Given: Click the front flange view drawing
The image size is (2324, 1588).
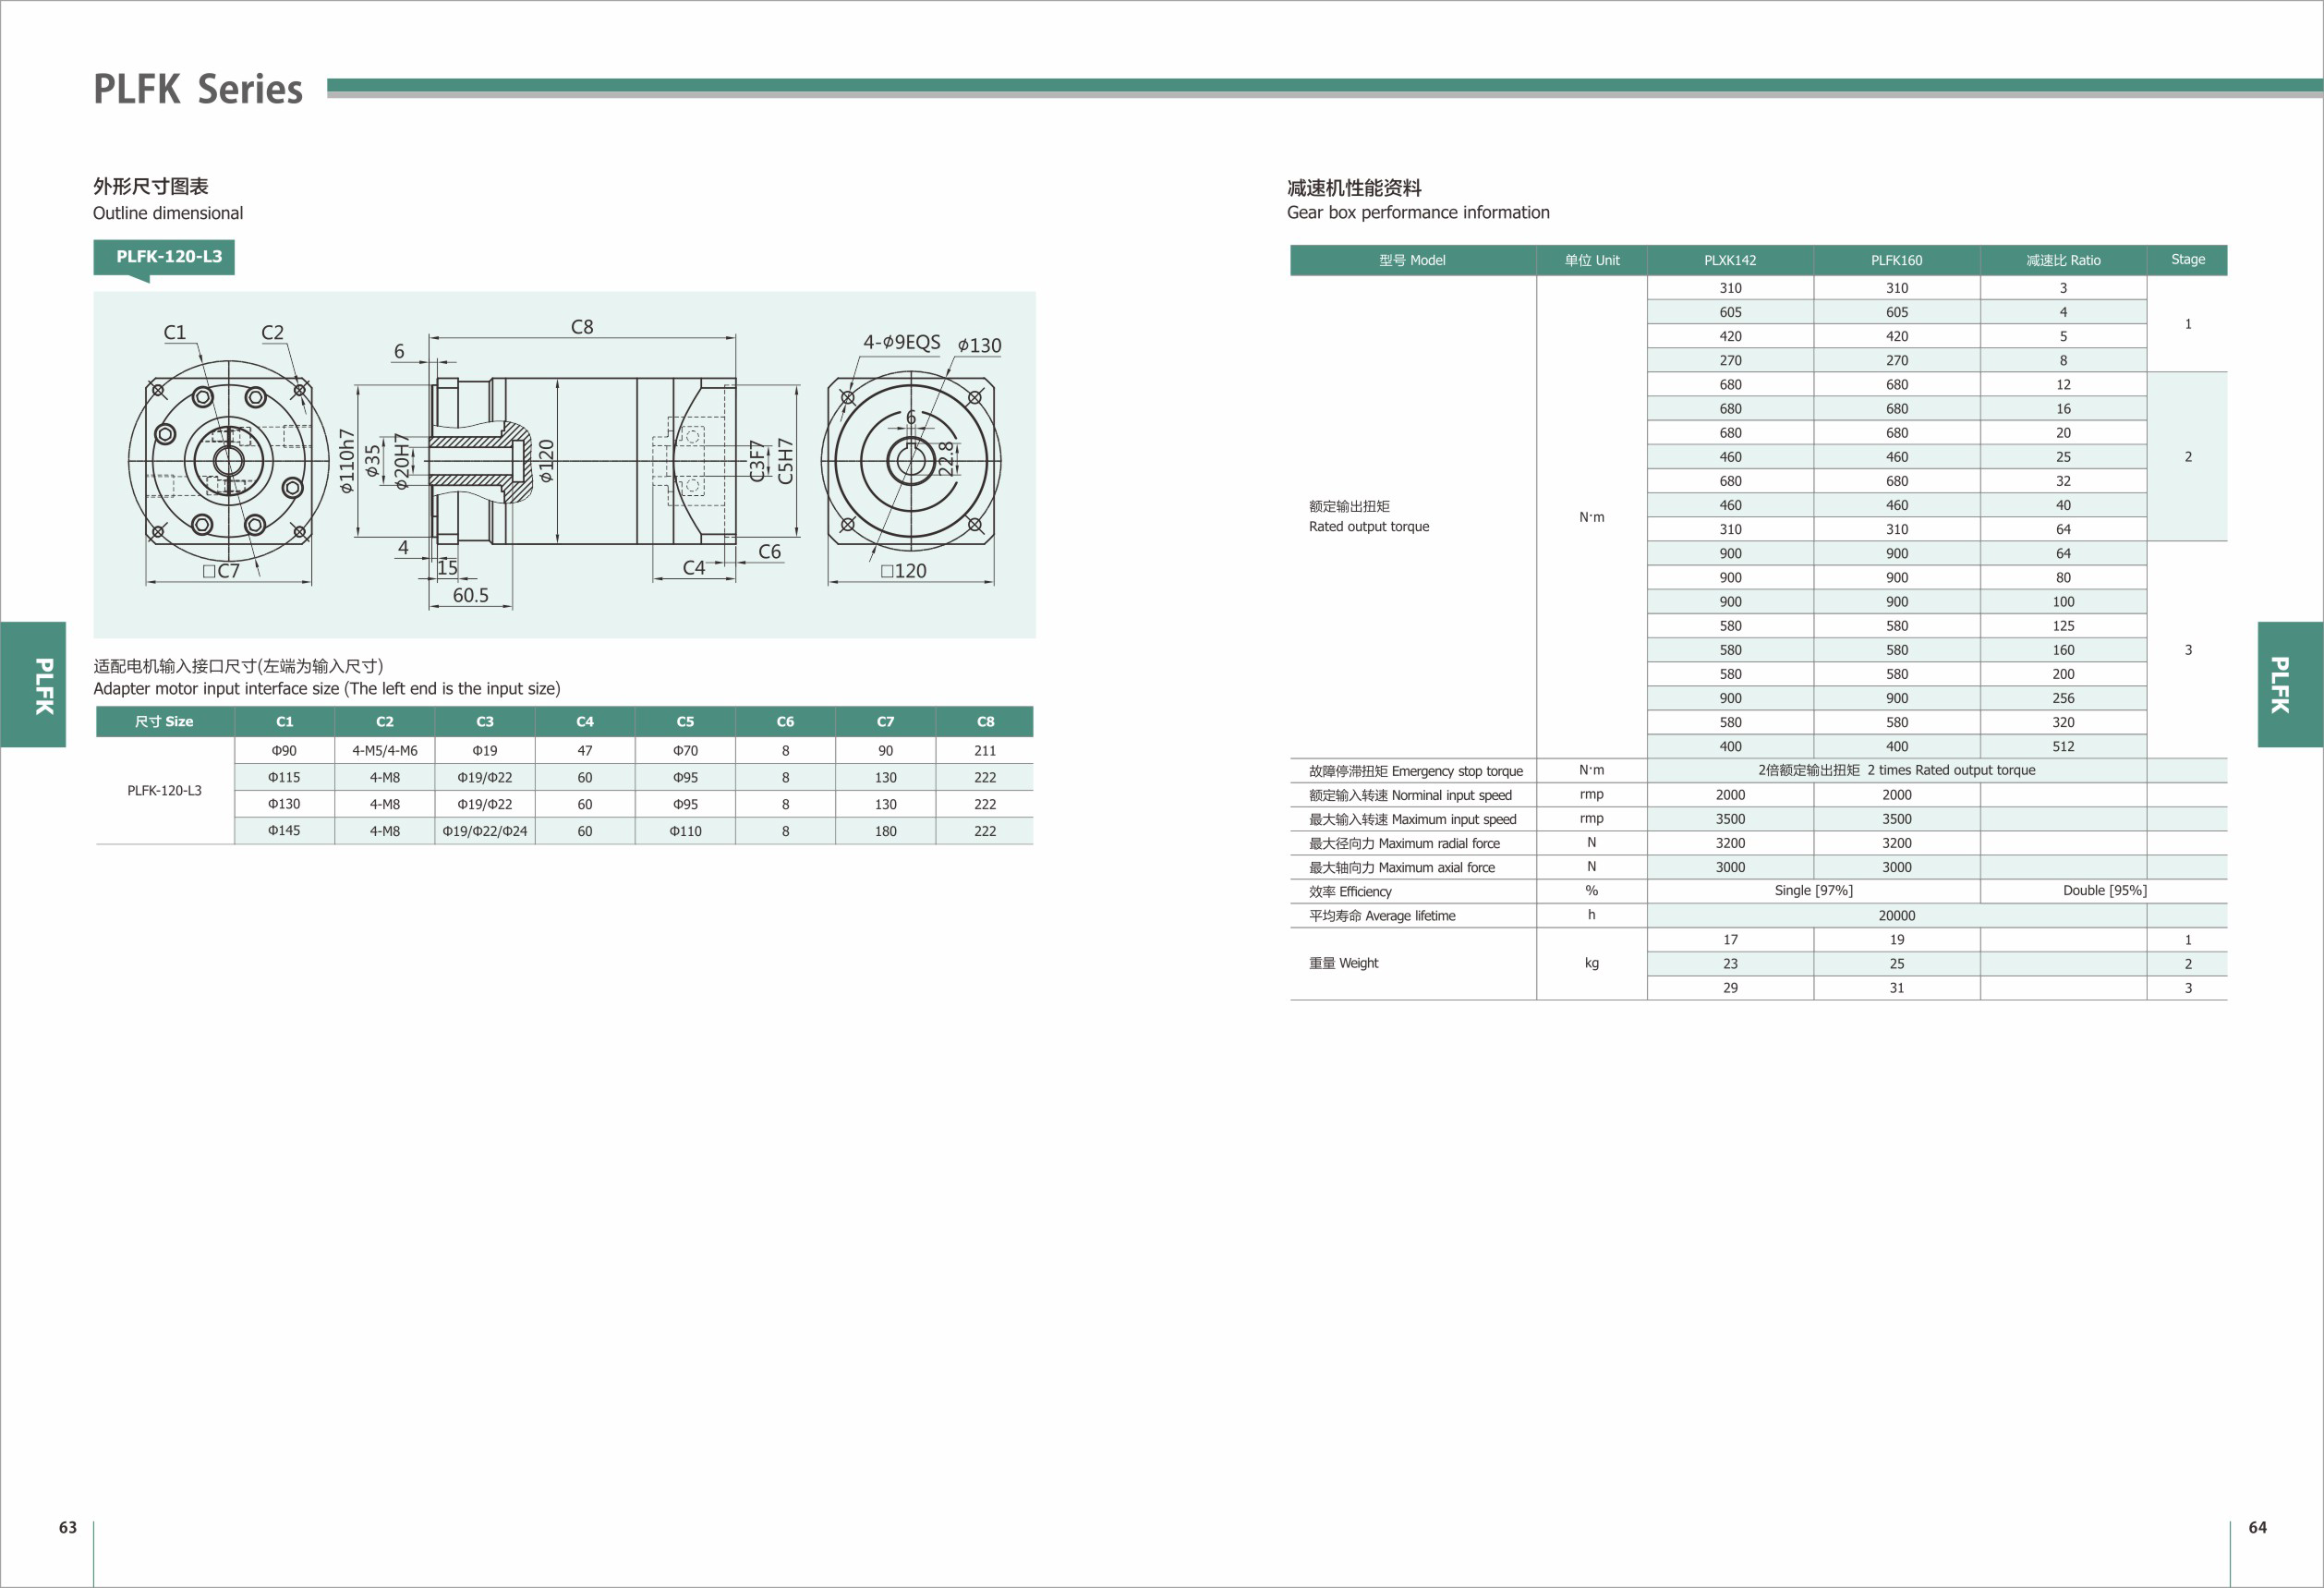Looking at the screenshot, I should (x=229, y=461).
